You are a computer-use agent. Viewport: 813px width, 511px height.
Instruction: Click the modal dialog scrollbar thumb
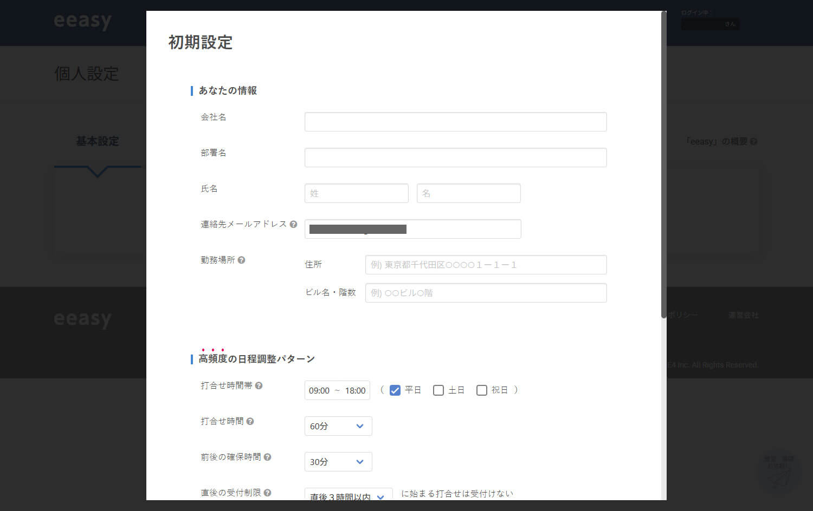point(663,165)
